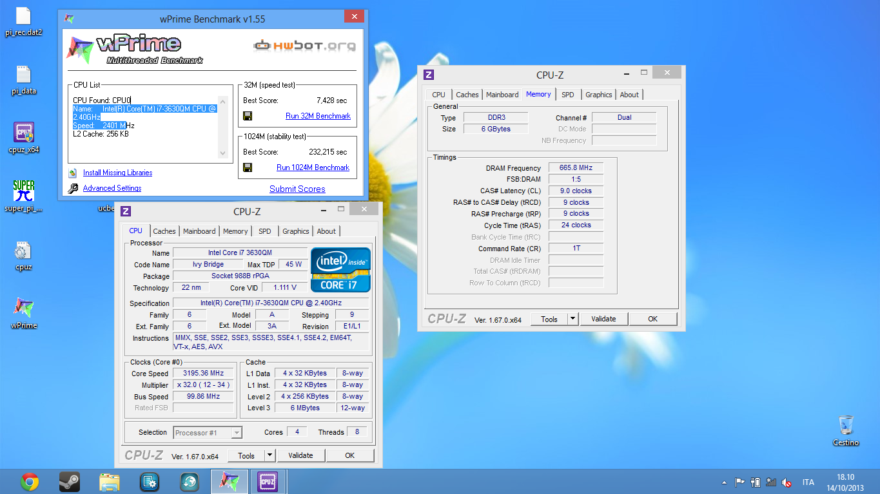Viewport: 880px width, 494px height.
Task: Open the network tray icon
Action: coord(770,482)
